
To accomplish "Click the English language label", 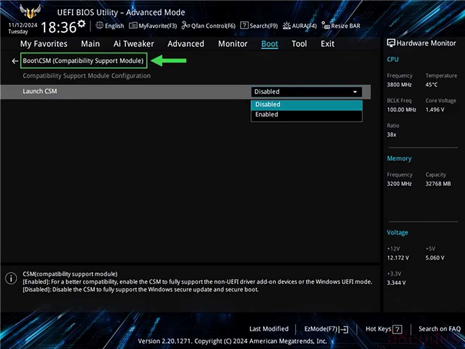I will 114,26.
